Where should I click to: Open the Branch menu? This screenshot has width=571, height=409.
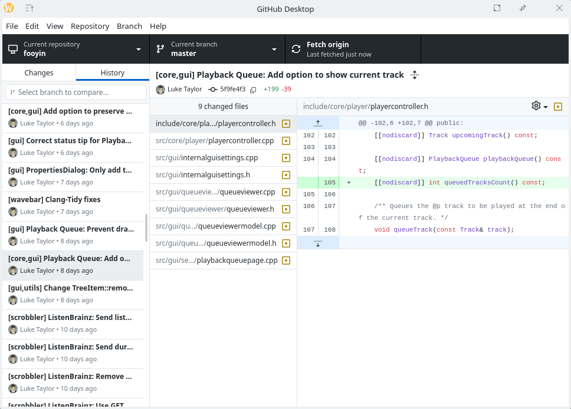point(129,26)
